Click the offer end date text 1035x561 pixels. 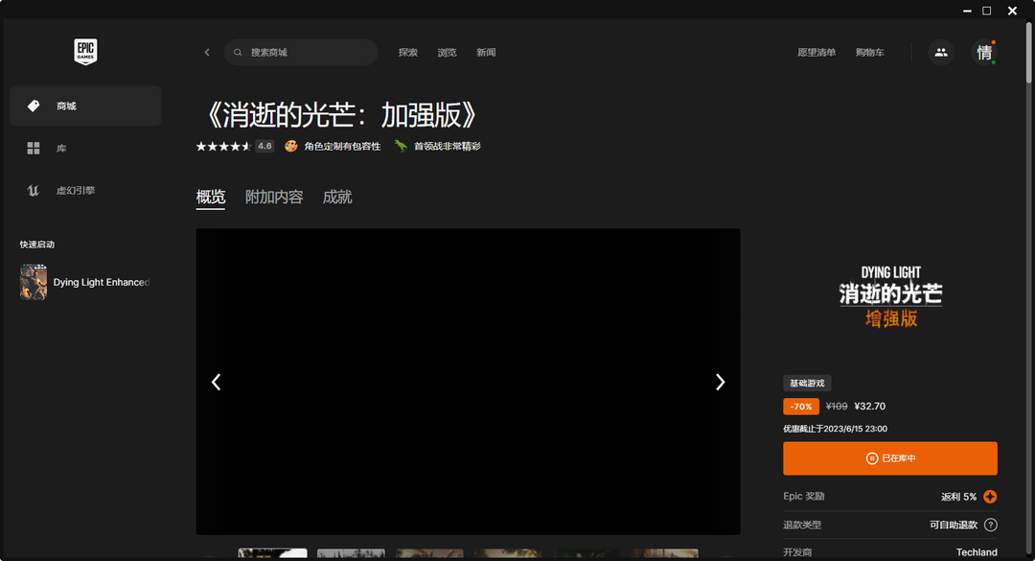click(x=835, y=429)
